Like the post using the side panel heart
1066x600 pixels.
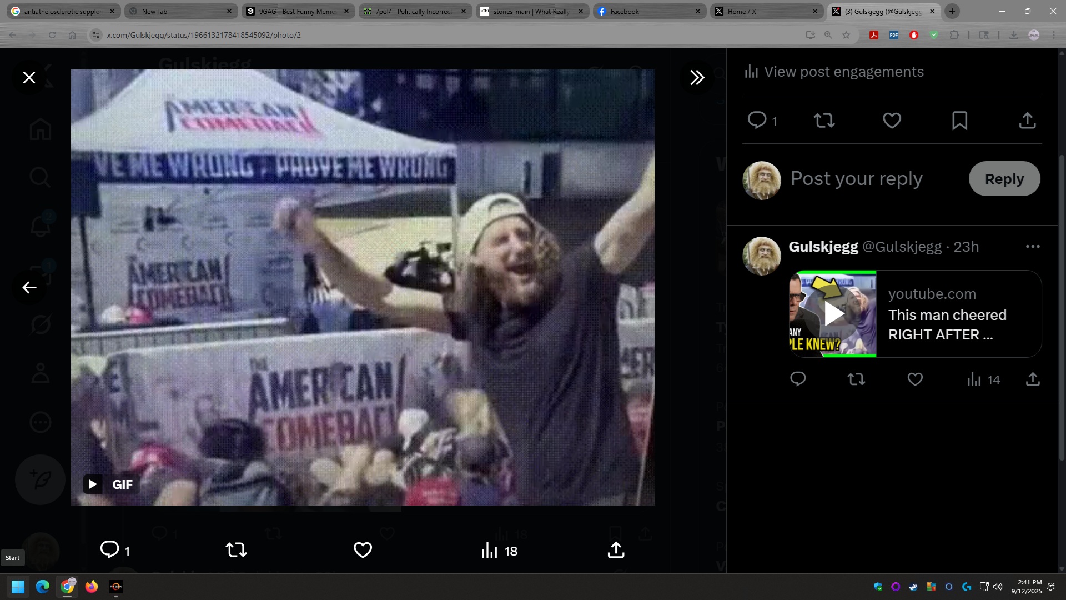point(892,121)
